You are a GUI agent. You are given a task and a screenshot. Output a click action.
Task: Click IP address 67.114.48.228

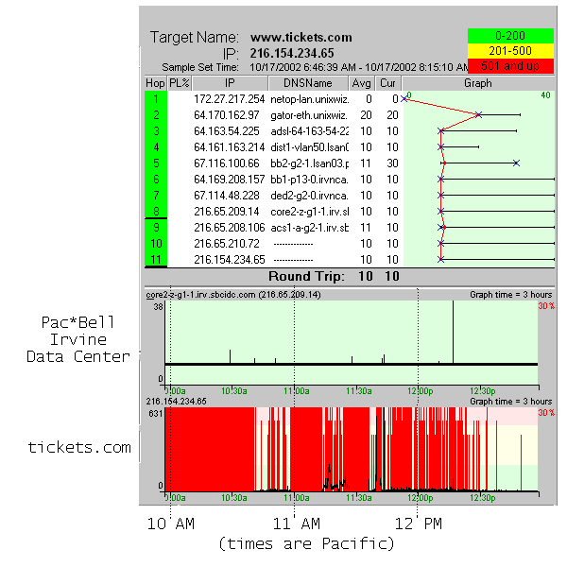click(227, 196)
